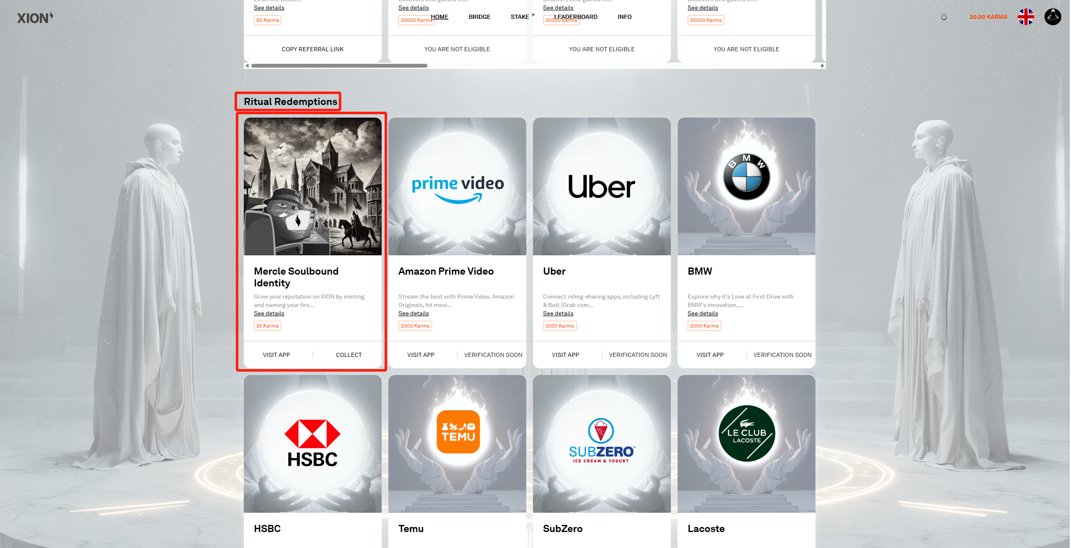Open the Le Club Lacoste card image
The height and width of the screenshot is (548, 1071).
point(747,444)
